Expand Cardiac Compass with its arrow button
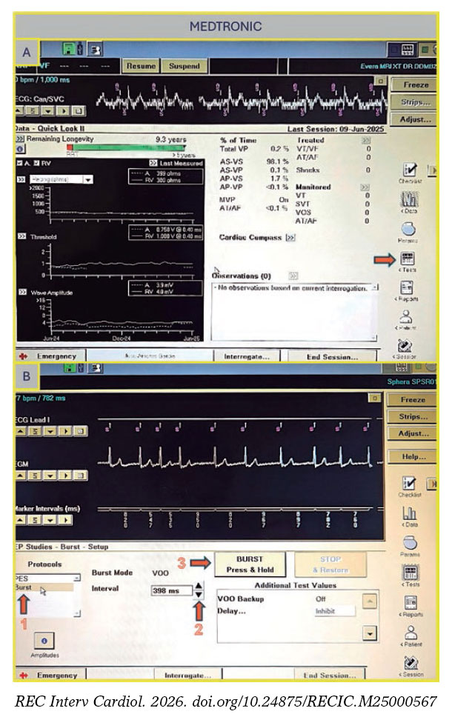The height and width of the screenshot is (717, 452). [x=290, y=238]
